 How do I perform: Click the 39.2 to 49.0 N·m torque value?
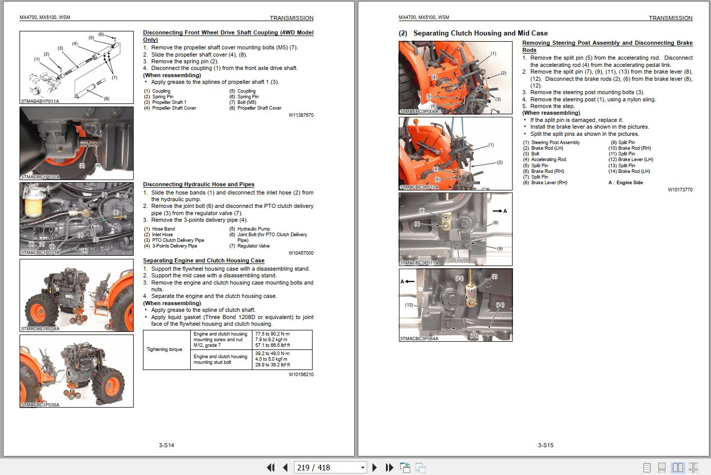(272, 354)
